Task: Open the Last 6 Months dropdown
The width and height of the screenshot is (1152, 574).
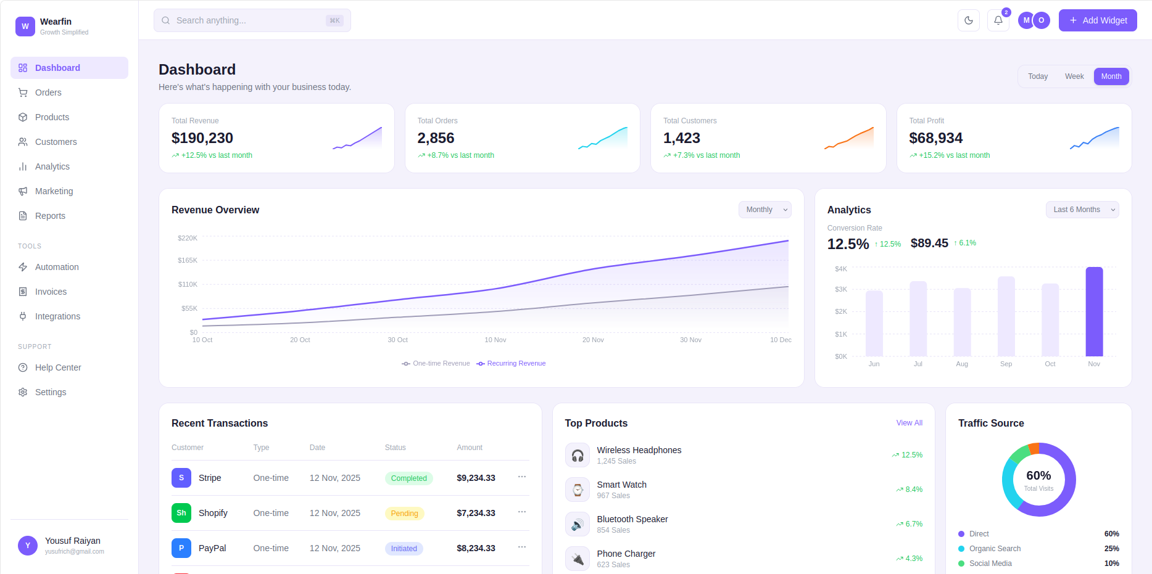Action: pos(1082,210)
